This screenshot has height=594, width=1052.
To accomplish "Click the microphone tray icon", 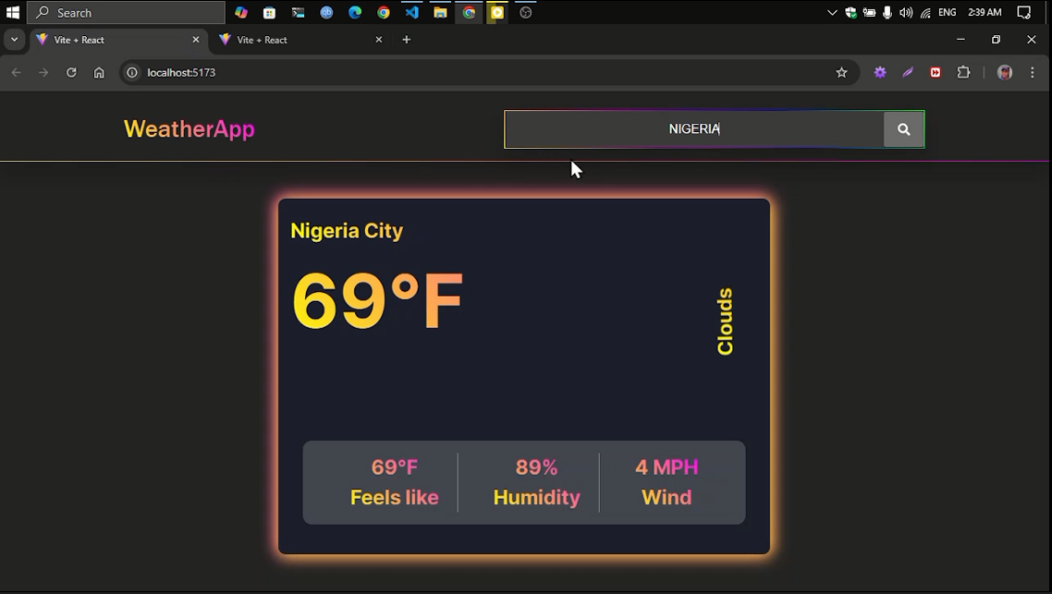I will pyautogui.click(x=887, y=12).
